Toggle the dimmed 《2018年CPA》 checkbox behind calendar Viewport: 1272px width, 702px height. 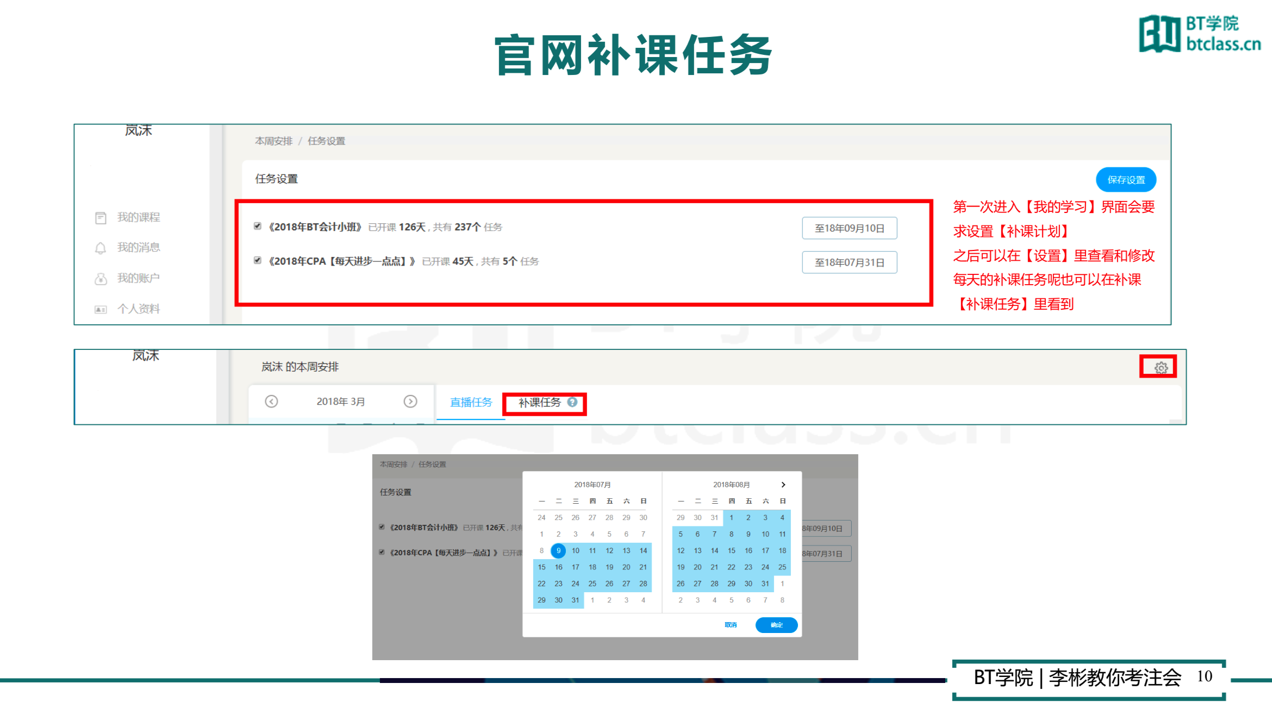tap(382, 552)
